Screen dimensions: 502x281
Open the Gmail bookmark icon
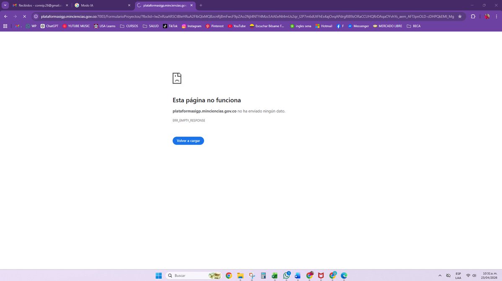18,26
